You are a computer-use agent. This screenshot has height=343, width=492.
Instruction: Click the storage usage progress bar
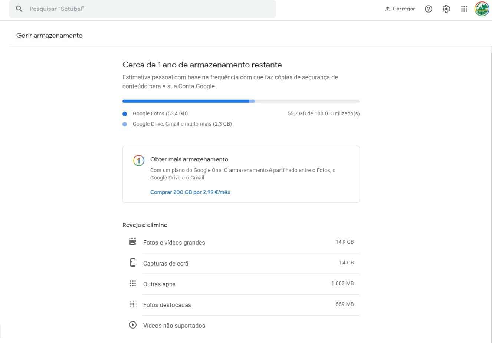pos(241,101)
